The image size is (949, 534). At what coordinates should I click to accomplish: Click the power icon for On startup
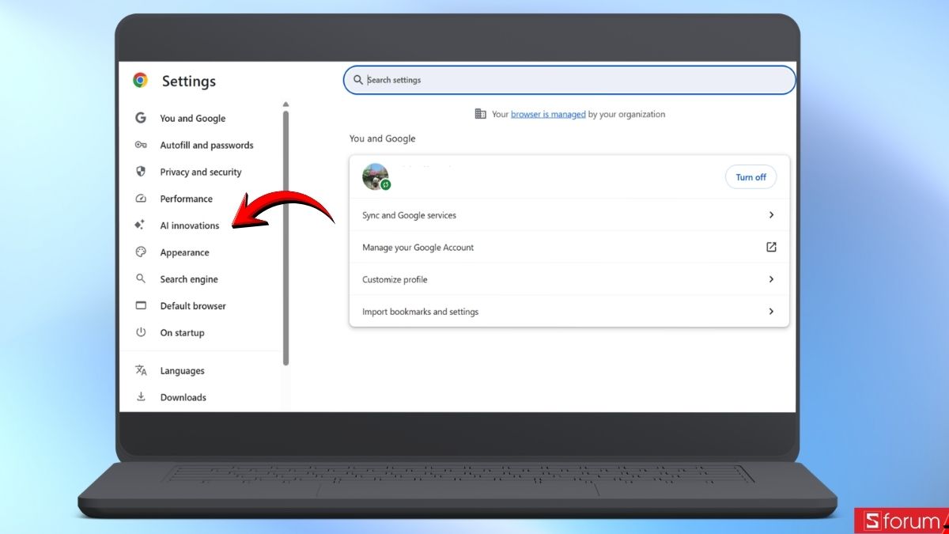coord(141,332)
